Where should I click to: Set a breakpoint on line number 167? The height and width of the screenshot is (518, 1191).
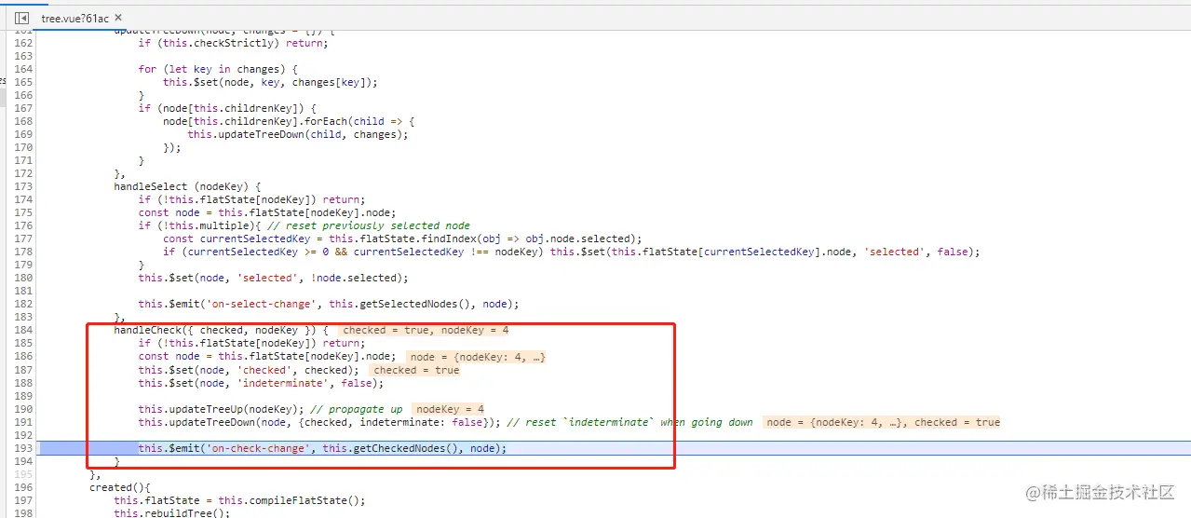(23, 108)
